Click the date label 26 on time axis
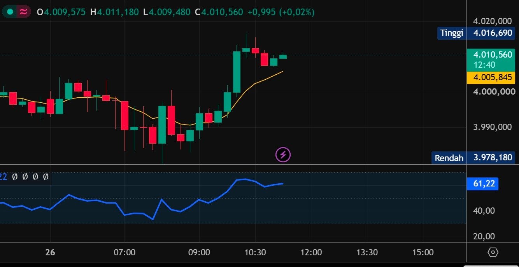Image resolution: width=519 pixels, height=267 pixels. click(x=50, y=252)
